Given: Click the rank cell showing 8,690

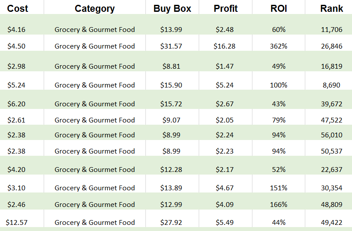Looking at the screenshot, I should click(x=331, y=85).
